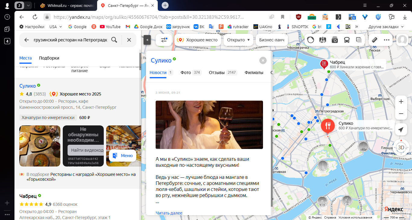
Task: Open the woman with wine post image
Action: point(209,125)
